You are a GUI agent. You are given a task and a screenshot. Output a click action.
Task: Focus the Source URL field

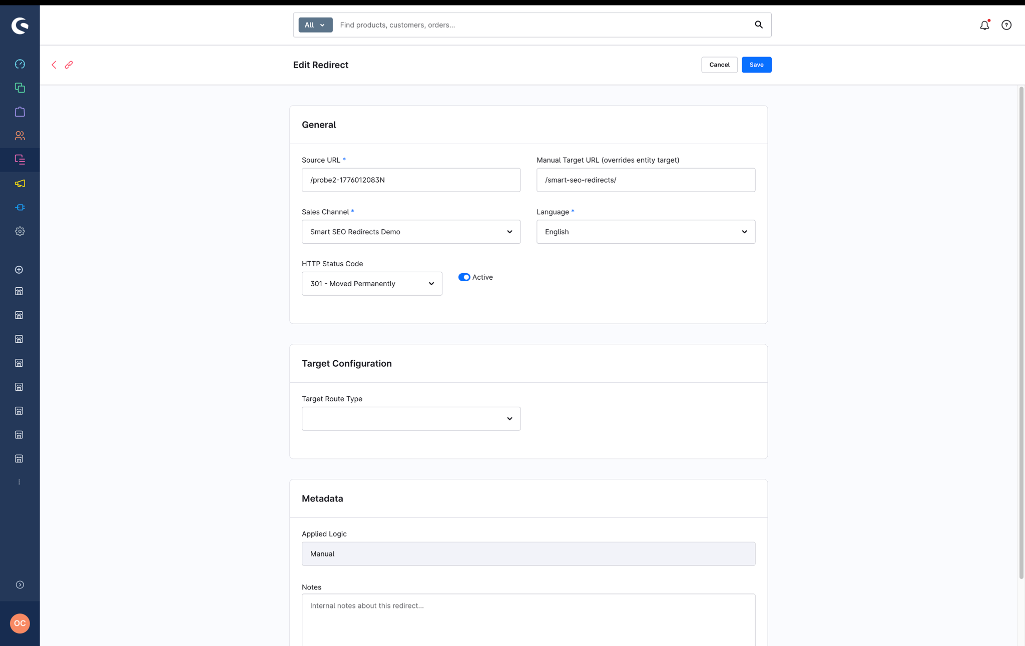coord(411,180)
